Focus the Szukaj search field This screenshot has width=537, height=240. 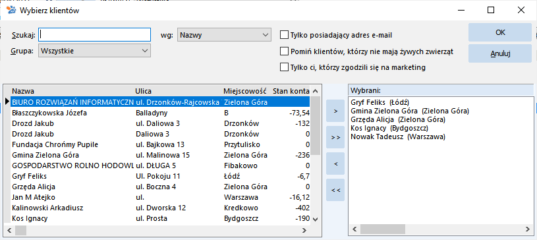[94, 35]
